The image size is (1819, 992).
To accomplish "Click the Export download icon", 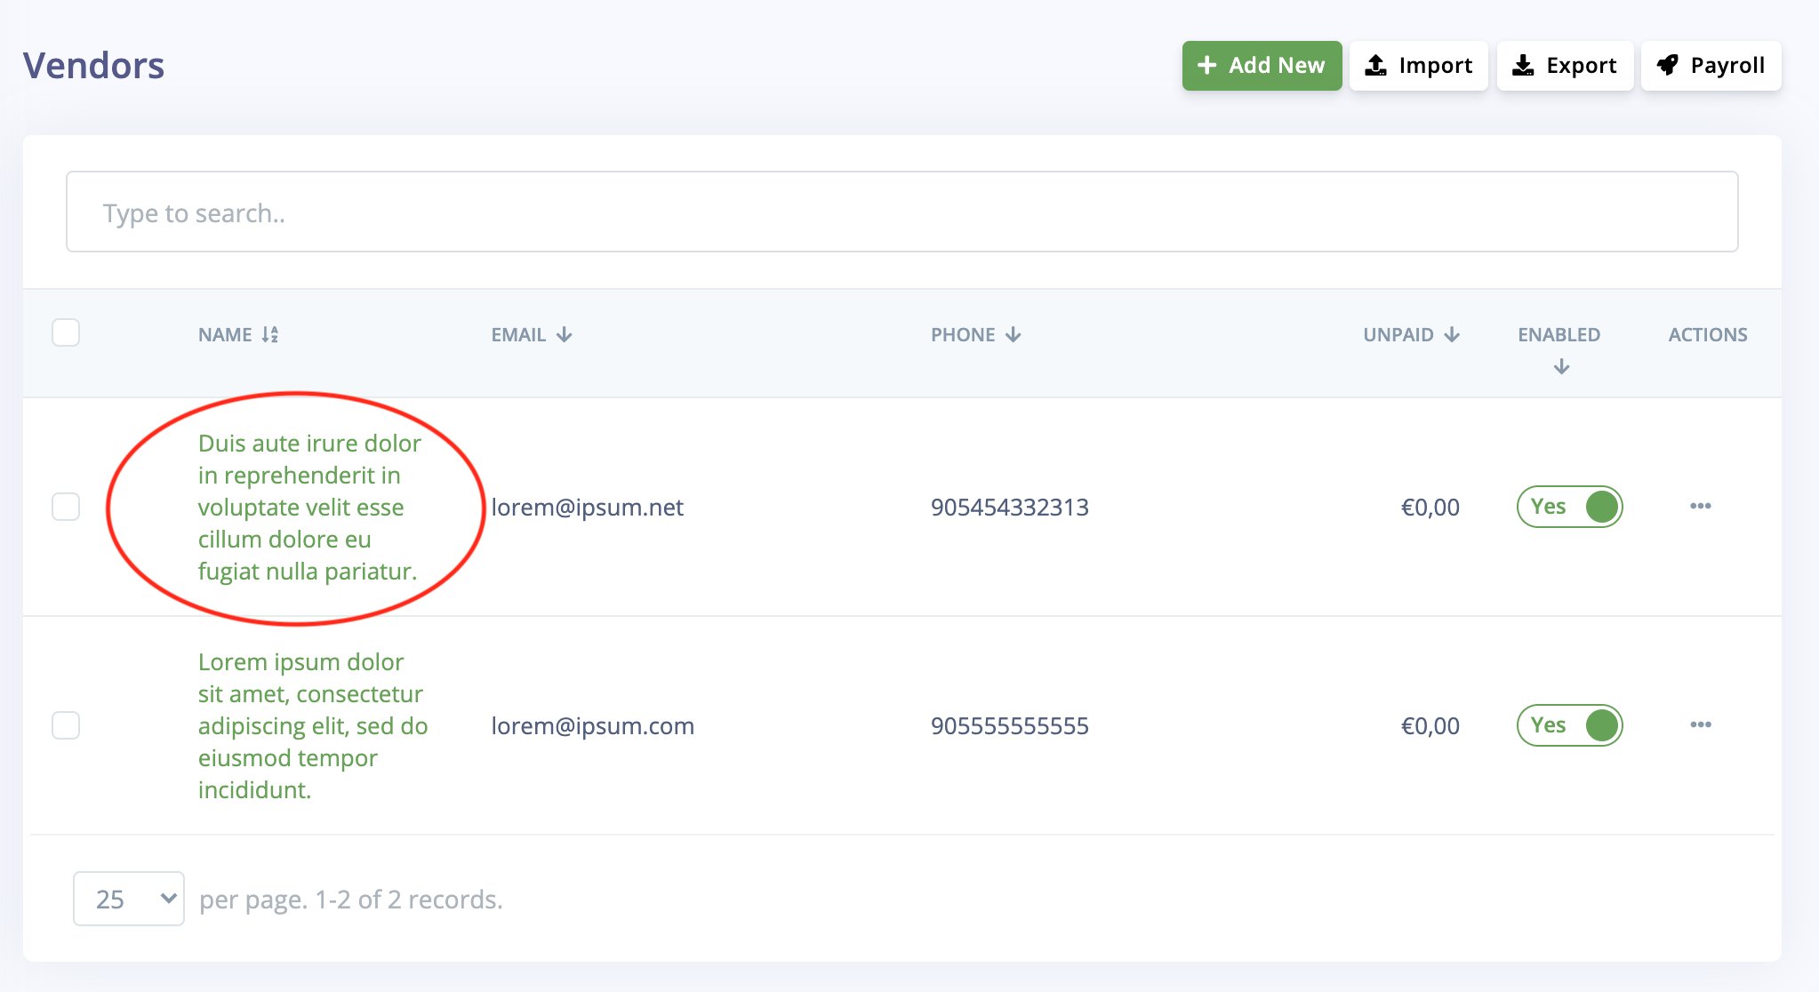I will click(1524, 65).
